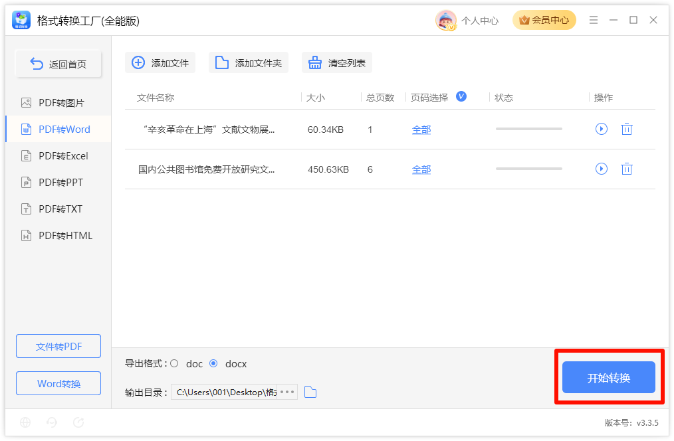Click the blue V badge next to 页码选择
The image size is (674, 441).
[x=461, y=96]
